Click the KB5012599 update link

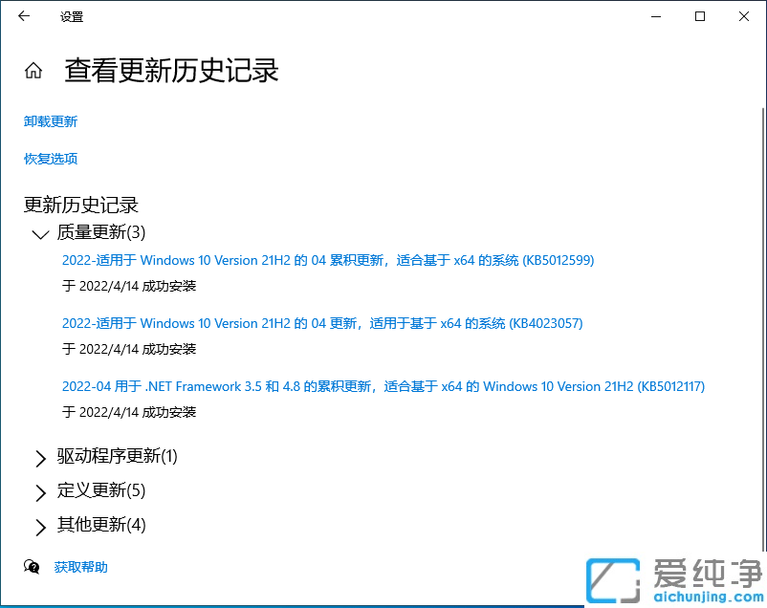pos(328,260)
